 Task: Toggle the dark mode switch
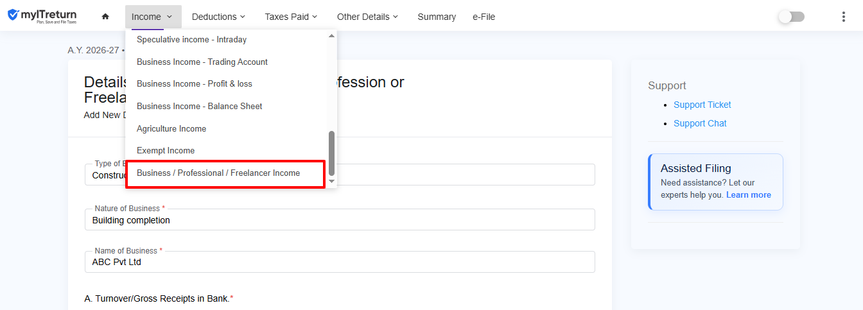click(791, 17)
